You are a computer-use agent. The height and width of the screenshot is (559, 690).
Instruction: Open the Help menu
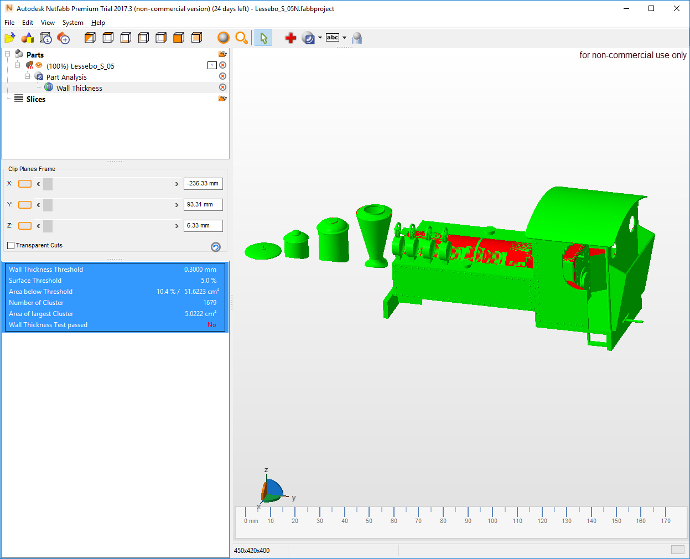click(98, 23)
